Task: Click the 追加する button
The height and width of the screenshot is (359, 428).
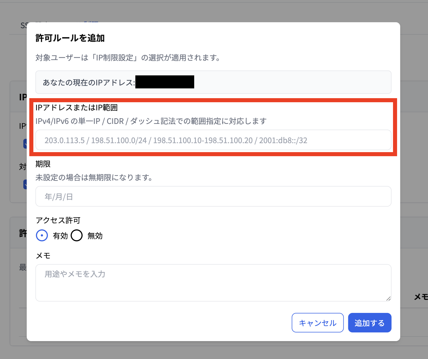Action: [x=370, y=323]
